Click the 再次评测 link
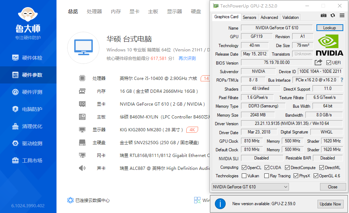Screen dimensions: 349x213 (187, 59)
